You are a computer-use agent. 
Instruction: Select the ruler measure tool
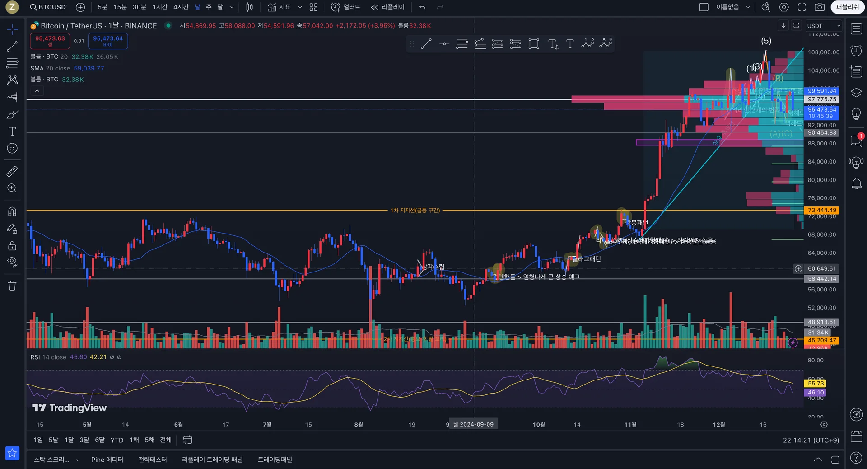click(x=12, y=171)
